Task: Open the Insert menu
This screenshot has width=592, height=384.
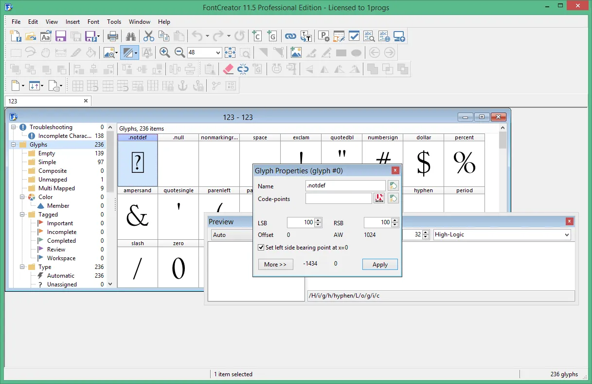Action: pyautogui.click(x=72, y=22)
